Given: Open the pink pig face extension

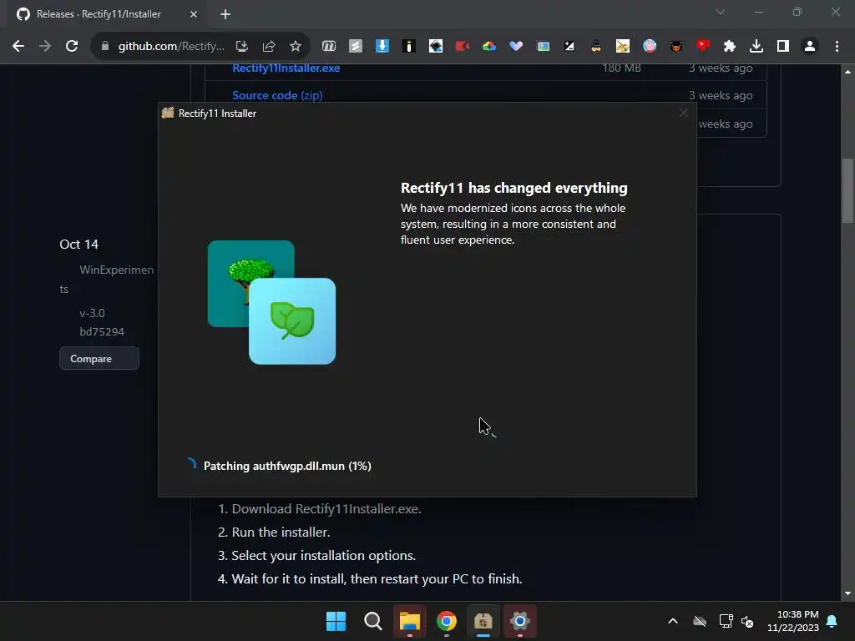Looking at the screenshot, I should (650, 47).
